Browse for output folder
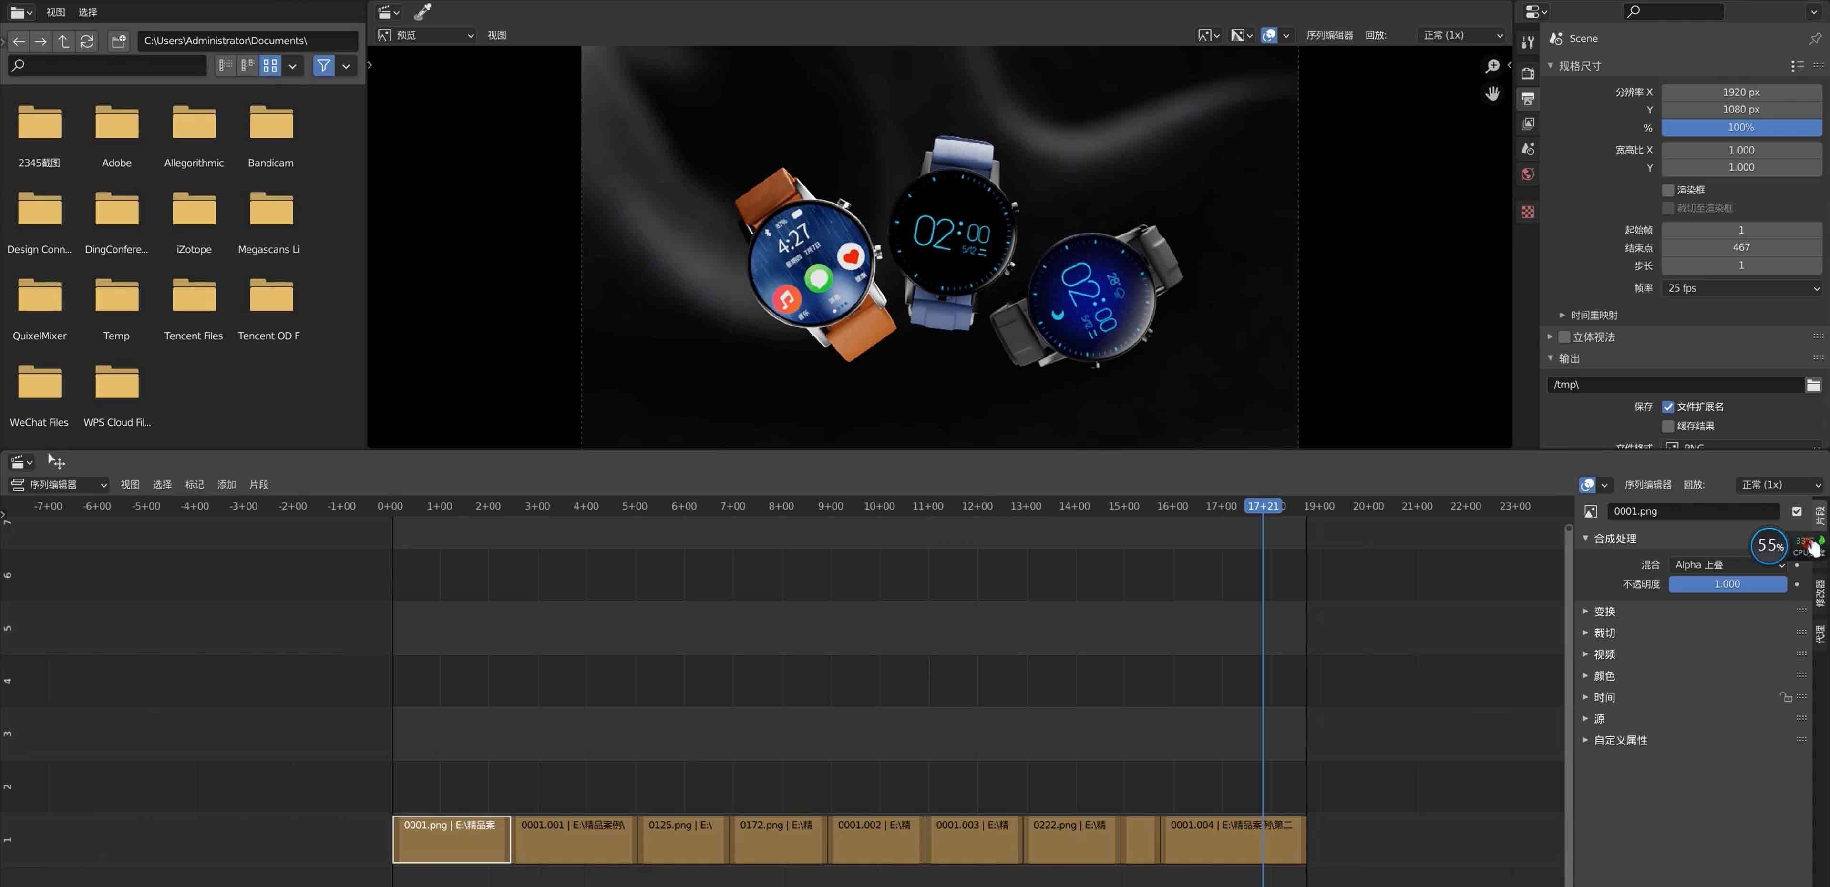The width and height of the screenshot is (1830, 887). 1813,385
